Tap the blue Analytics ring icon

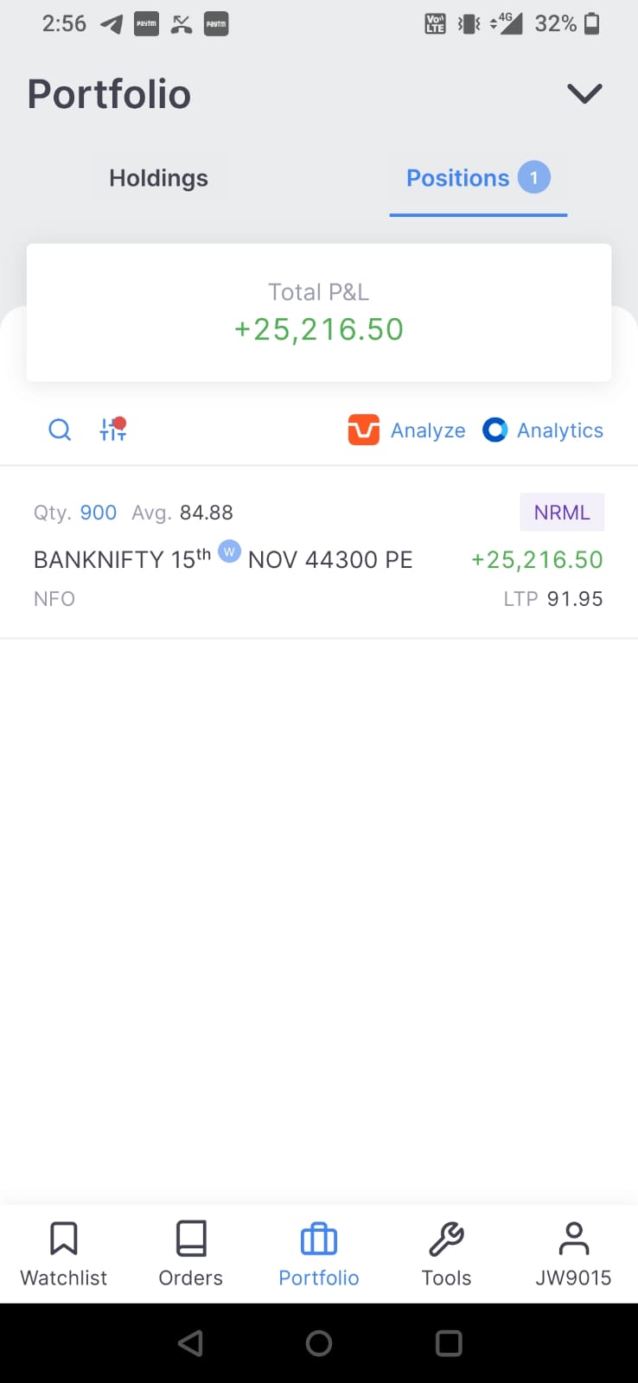click(494, 430)
